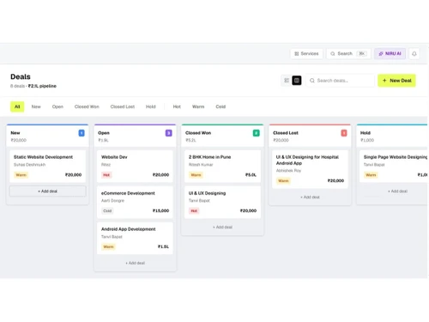Click ₹1.5L amount on Android App deal
Image resolution: width=429 pixels, height=322 pixels.
[163, 246]
